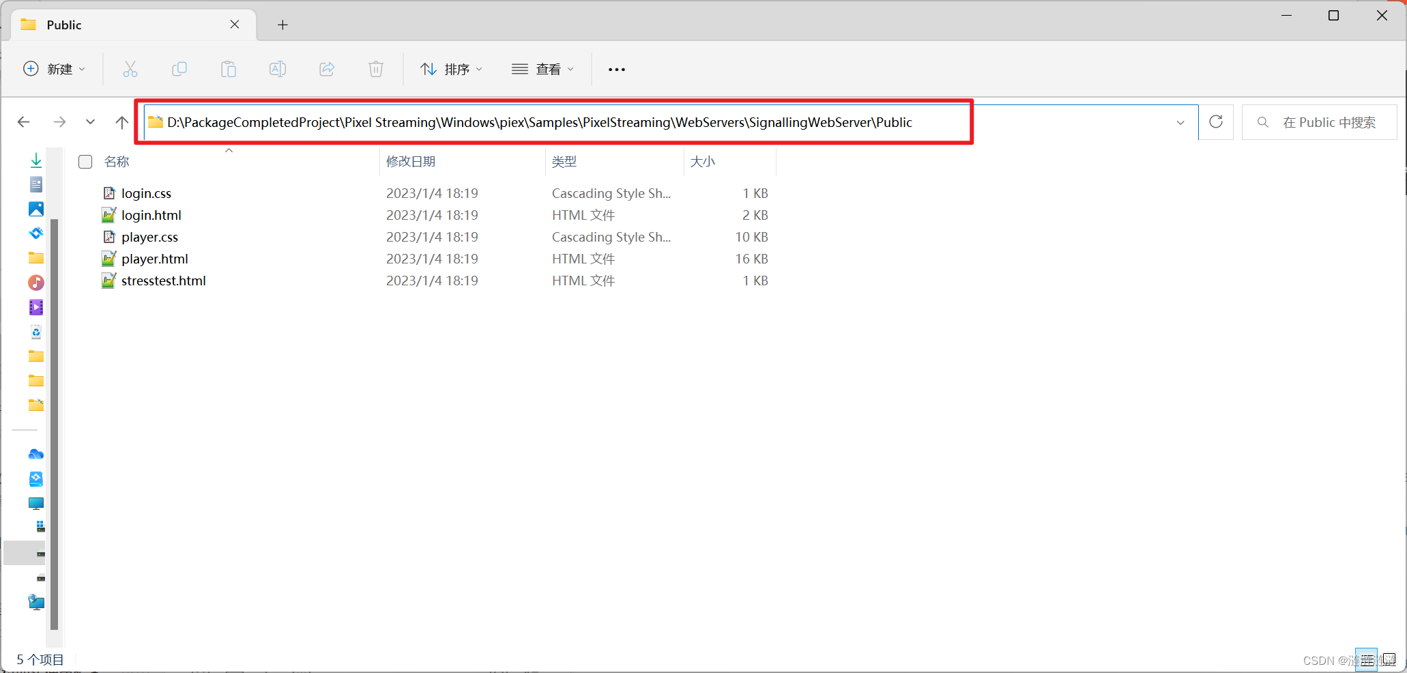This screenshot has width=1407, height=673.
Task: Click the 16 KB size cell
Action: tap(751, 259)
